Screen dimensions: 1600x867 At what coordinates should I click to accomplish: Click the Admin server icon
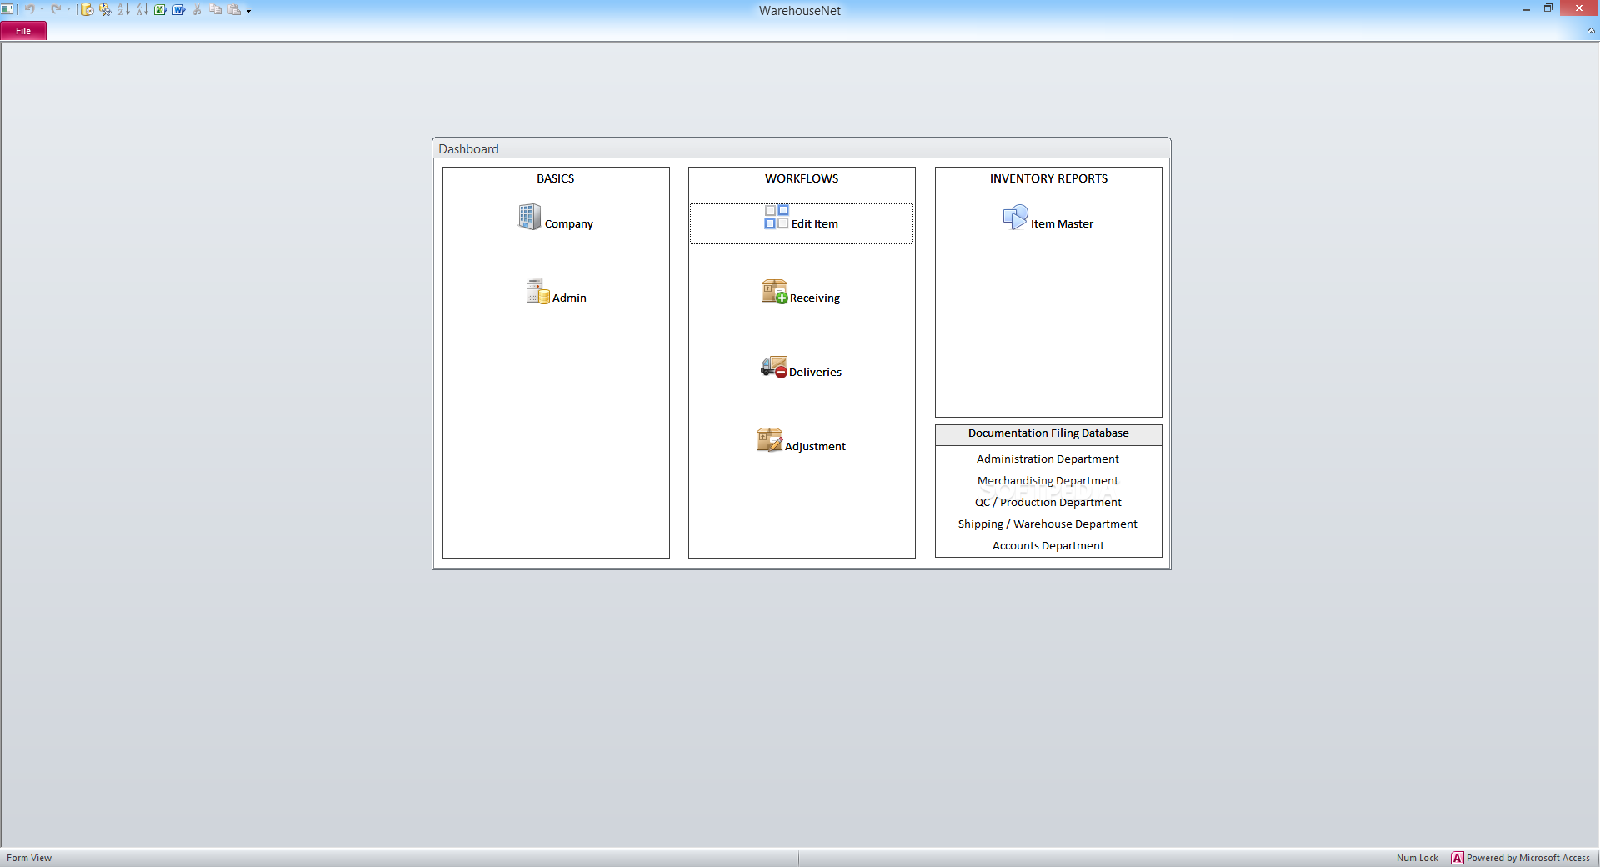pyautogui.click(x=537, y=291)
